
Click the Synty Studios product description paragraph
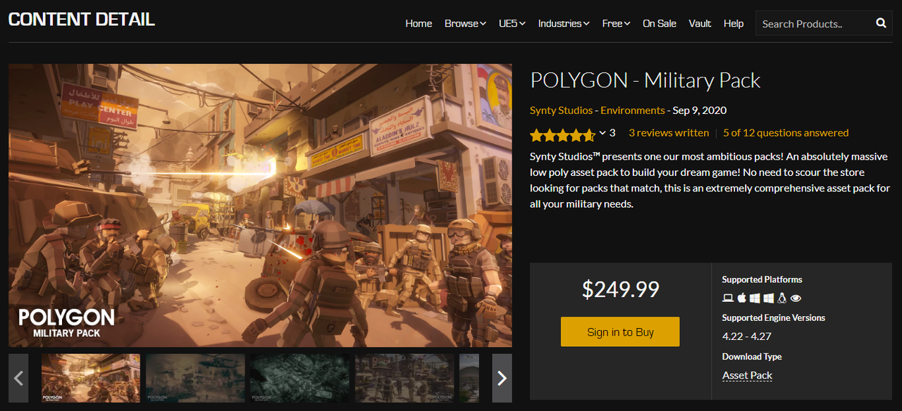(710, 180)
